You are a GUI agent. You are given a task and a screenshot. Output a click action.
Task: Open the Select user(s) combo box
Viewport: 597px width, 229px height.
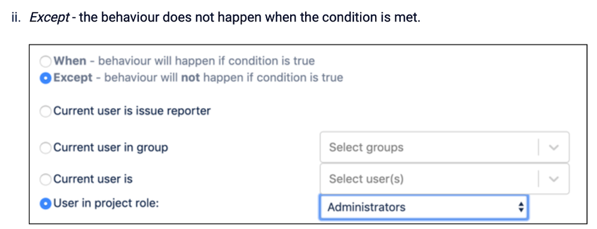pyautogui.click(x=444, y=179)
